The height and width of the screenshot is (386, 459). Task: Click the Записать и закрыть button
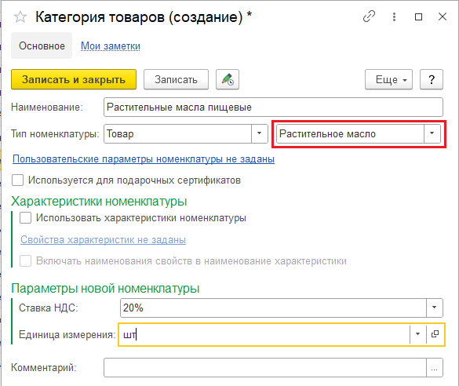pos(74,79)
